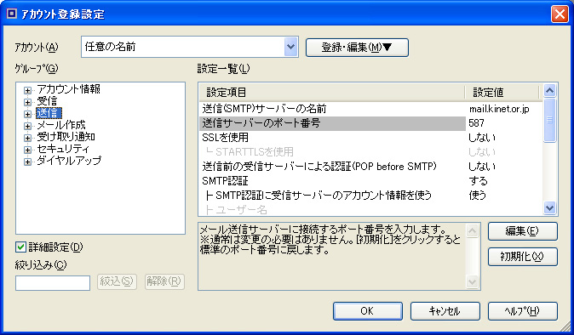Image resolution: width=574 pixels, height=335 pixels.
Task: Expand the ダイヤルアップ tree node
Action: point(27,162)
